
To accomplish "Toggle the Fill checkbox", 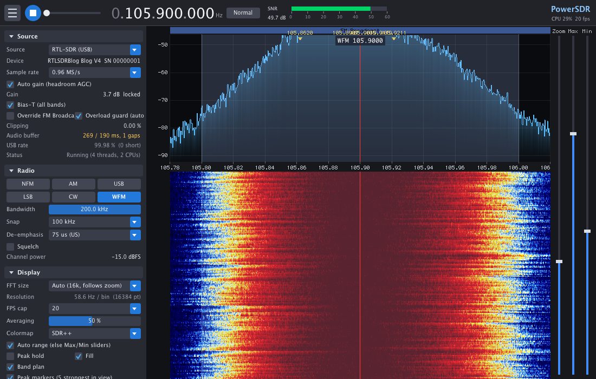I will point(79,356).
